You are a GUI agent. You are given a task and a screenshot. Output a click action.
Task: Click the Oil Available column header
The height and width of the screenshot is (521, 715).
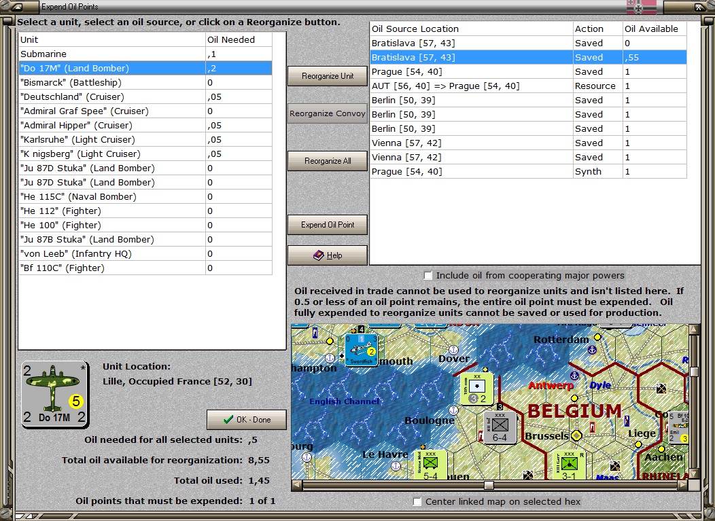[655, 29]
